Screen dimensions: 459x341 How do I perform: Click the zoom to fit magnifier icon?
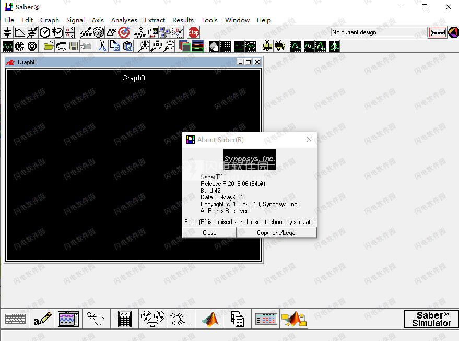pyautogui.click(x=156, y=46)
